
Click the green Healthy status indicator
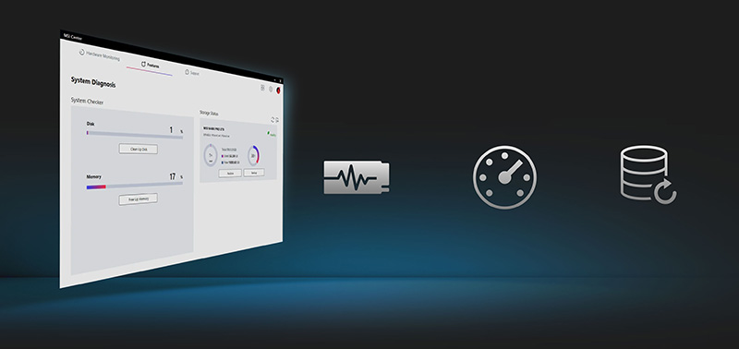(272, 135)
